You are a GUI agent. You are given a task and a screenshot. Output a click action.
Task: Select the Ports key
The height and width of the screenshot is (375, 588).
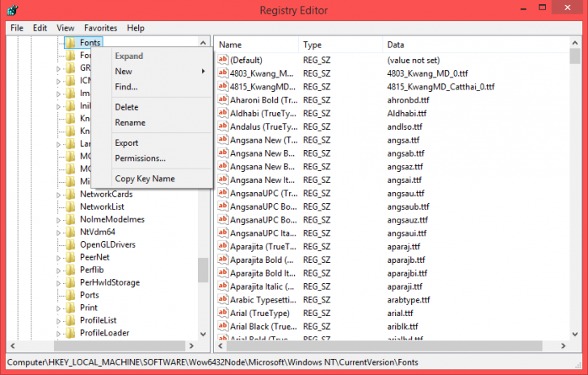89,295
